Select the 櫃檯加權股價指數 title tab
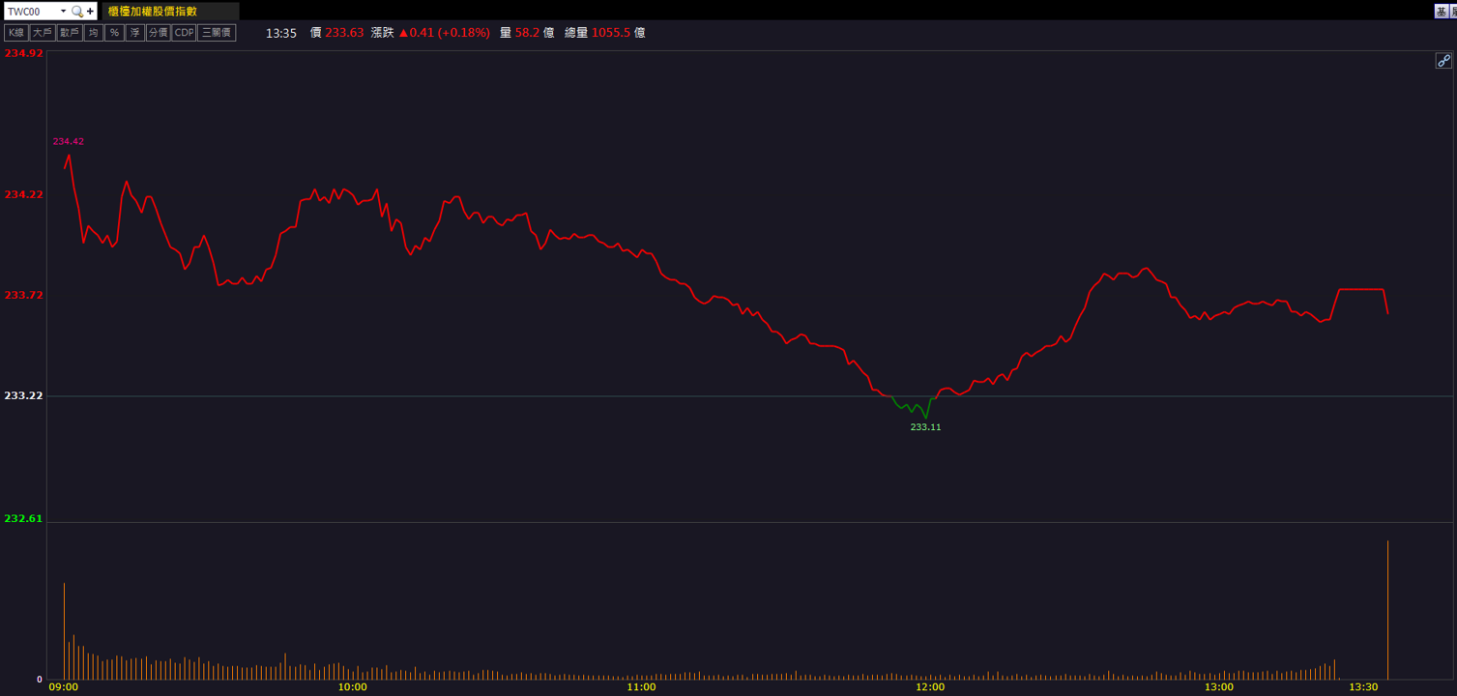 pyautogui.click(x=153, y=12)
